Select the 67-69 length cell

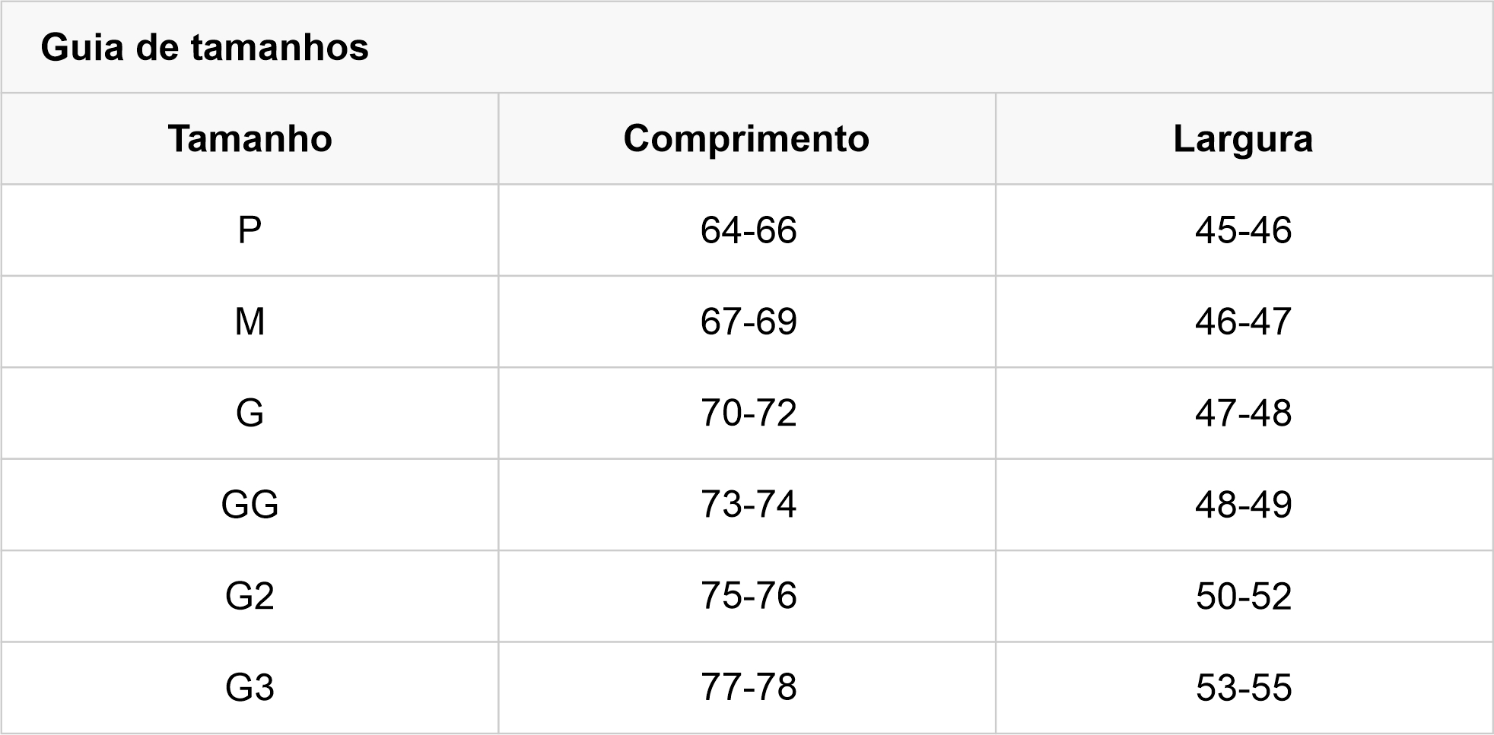747,322
